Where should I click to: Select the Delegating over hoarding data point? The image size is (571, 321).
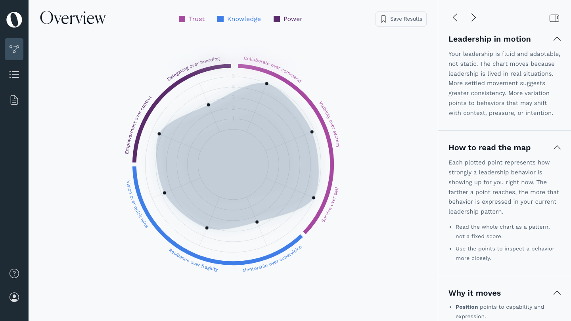click(x=209, y=105)
